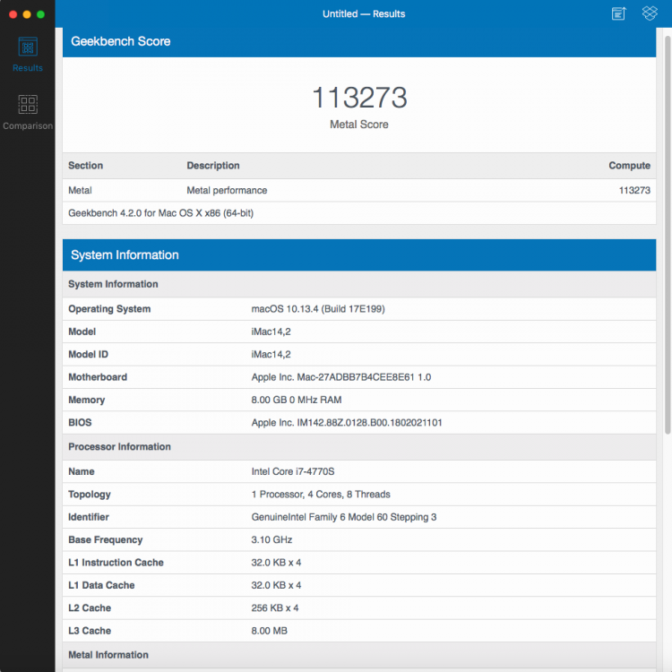Click the 113273 value in Compute column
This screenshot has width=672, height=672.
click(634, 190)
